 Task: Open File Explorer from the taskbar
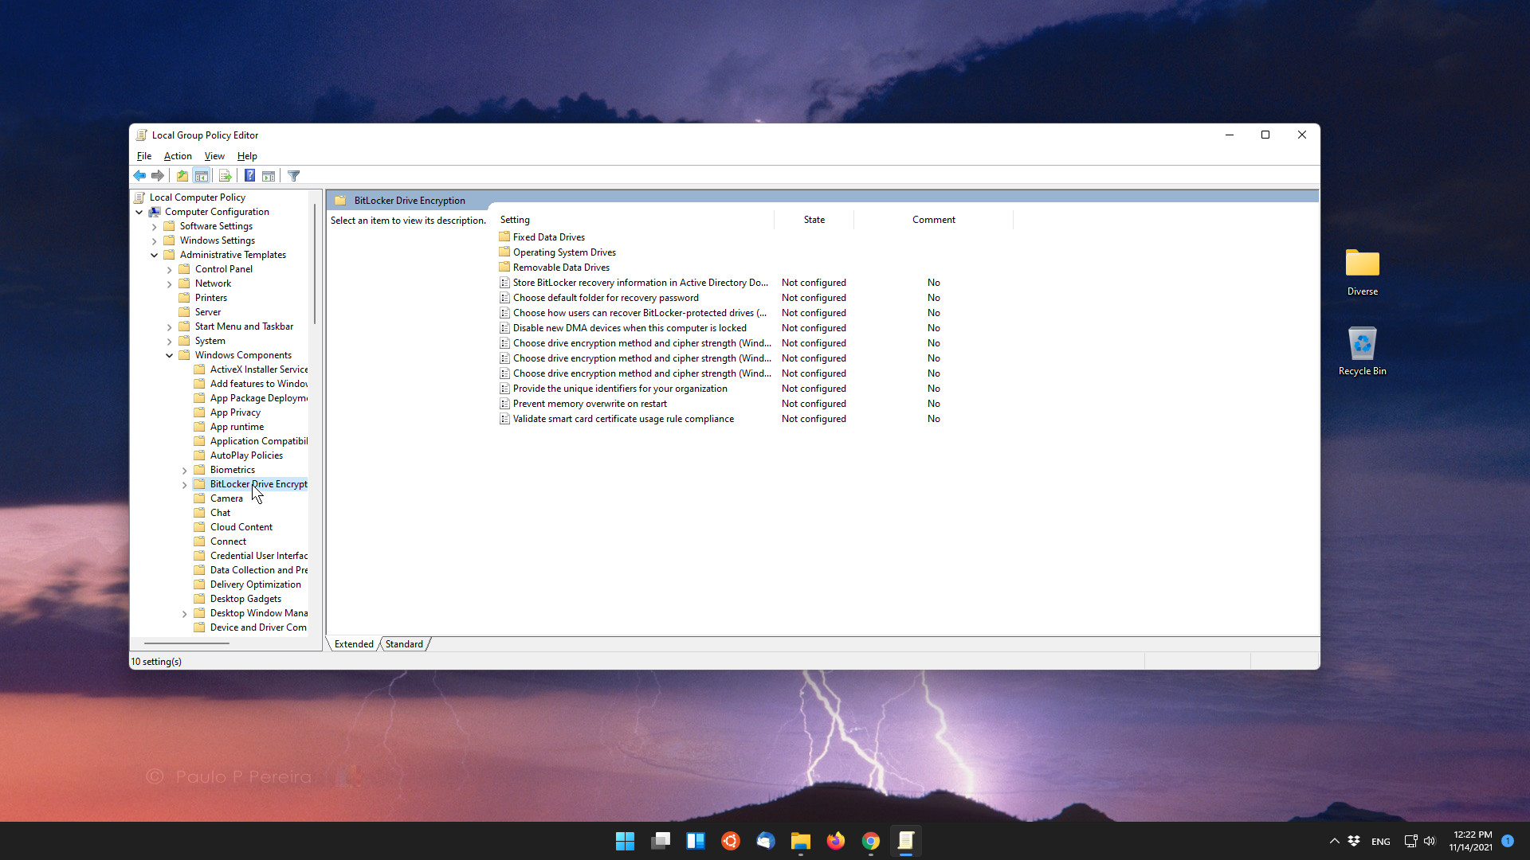[800, 841]
